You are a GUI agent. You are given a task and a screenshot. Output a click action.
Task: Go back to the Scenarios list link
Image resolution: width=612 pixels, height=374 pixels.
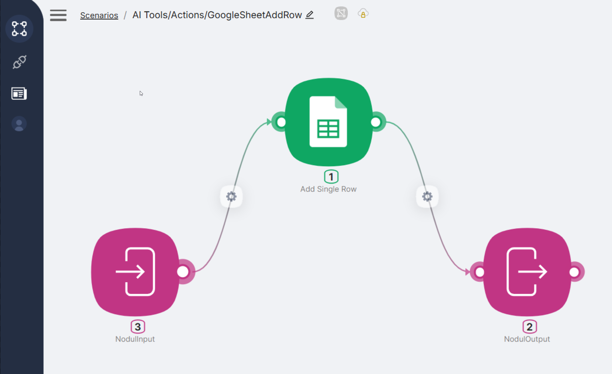click(x=99, y=15)
